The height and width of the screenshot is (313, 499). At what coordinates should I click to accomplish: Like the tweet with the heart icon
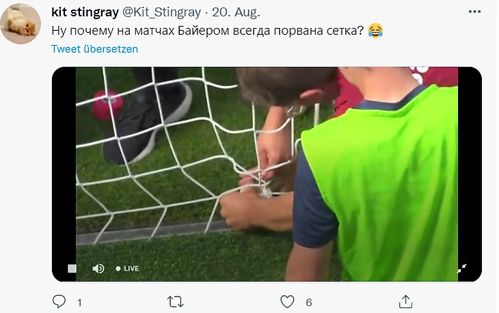tap(287, 301)
